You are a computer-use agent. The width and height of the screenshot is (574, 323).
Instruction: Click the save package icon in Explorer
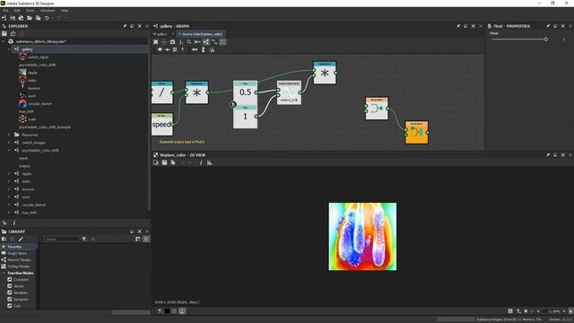point(4,34)
